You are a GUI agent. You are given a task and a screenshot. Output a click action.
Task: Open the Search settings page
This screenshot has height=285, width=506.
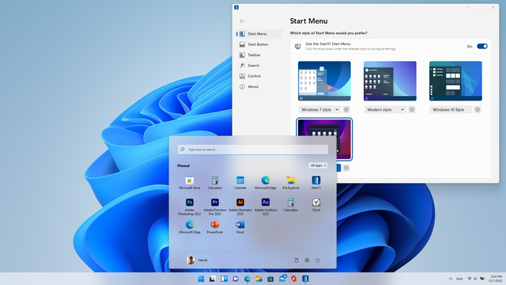[259, 65]
